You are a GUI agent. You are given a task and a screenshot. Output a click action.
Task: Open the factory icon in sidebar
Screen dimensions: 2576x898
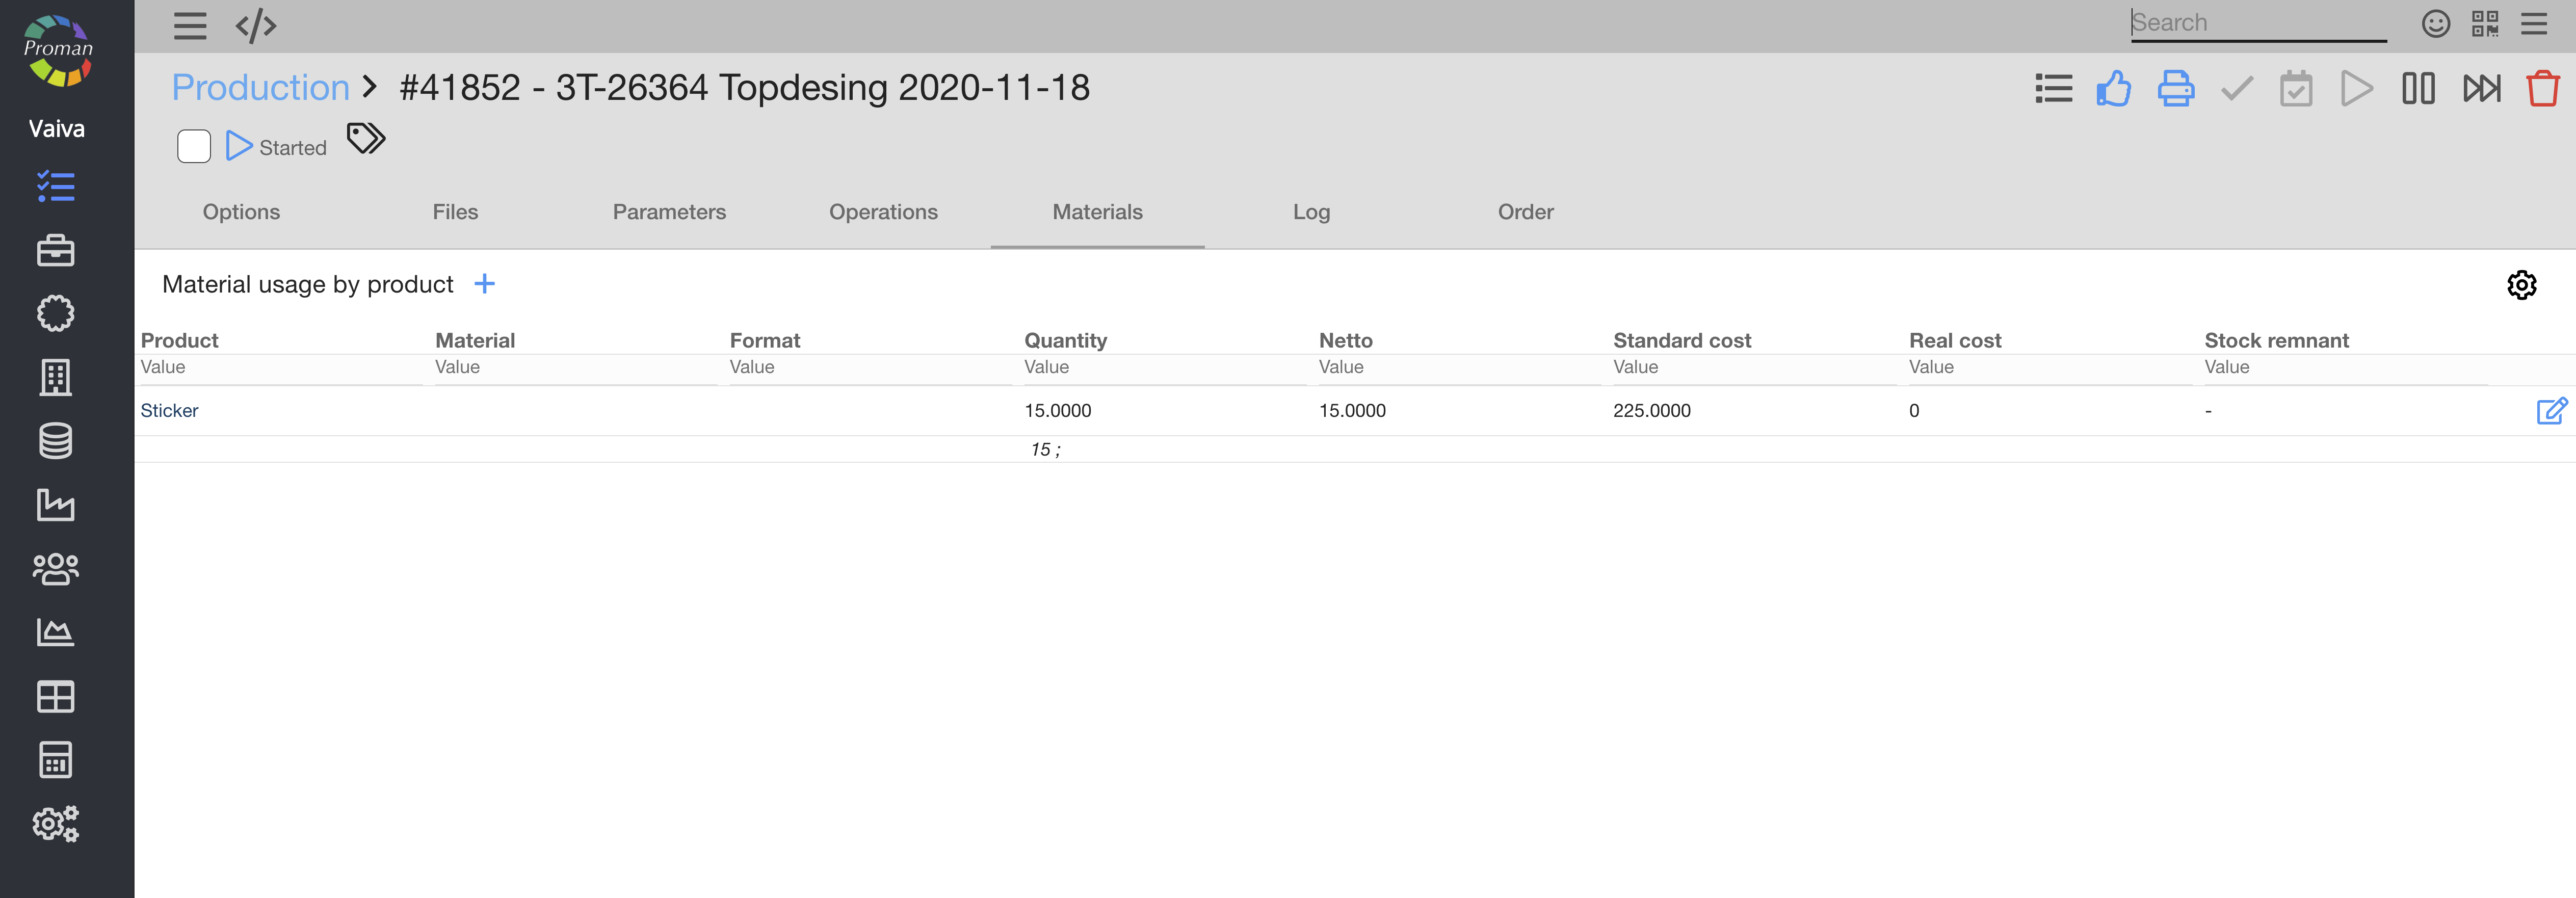pos(56,504)
